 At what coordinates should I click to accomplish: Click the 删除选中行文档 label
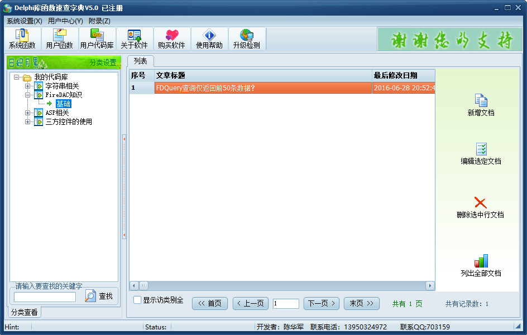click(480, 215)
